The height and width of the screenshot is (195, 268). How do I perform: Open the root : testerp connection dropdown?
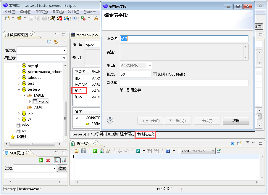click(x=213, y=151)
